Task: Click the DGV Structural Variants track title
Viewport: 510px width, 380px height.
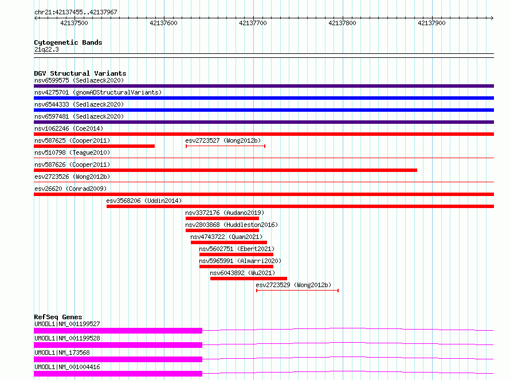Action: pos(80,73)
